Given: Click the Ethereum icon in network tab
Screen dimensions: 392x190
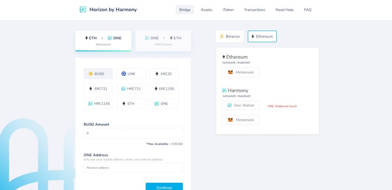Looking at the screenshot, I should [x=253, y=36].
